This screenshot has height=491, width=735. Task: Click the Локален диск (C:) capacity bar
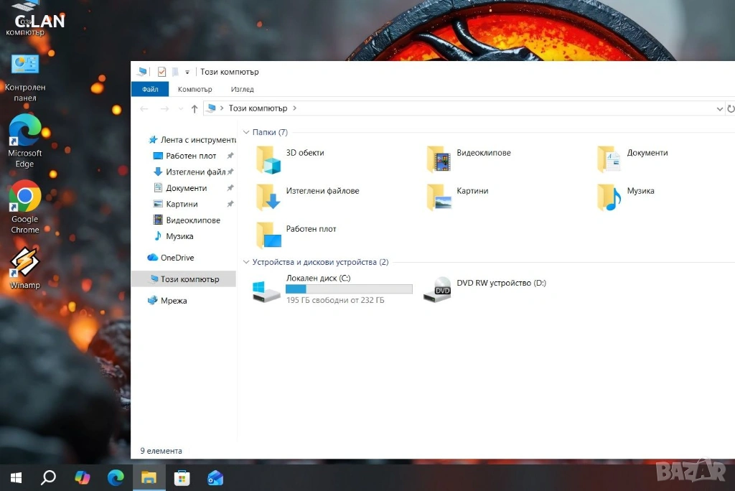349,289
